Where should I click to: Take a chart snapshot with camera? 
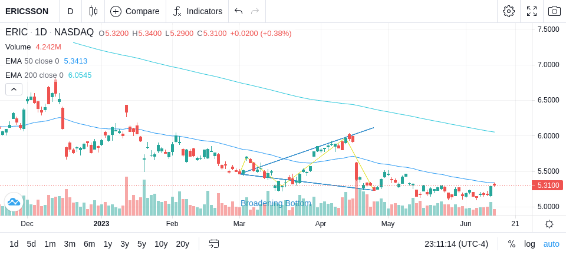click(x=554, y=11)
